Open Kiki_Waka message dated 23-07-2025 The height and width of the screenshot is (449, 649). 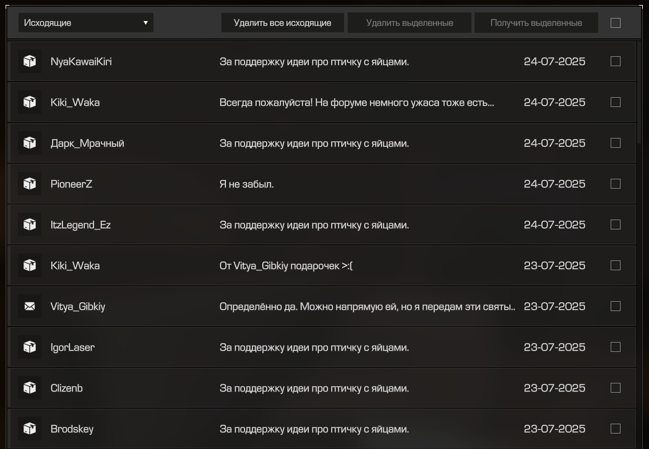[x=322, y=265]
